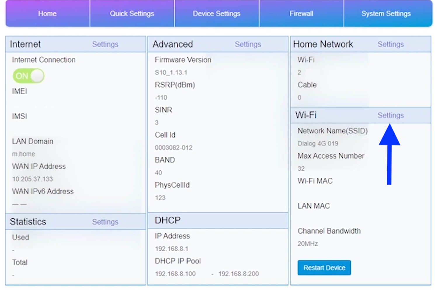Screen dimensions: 438x292
Task: Click the 20MHz channel bandwidth value
Action: (x=307, y=244)
